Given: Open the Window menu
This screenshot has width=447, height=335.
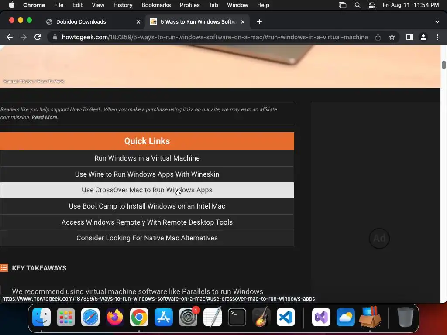Looking at the screenshot, I should coord(237,5).
